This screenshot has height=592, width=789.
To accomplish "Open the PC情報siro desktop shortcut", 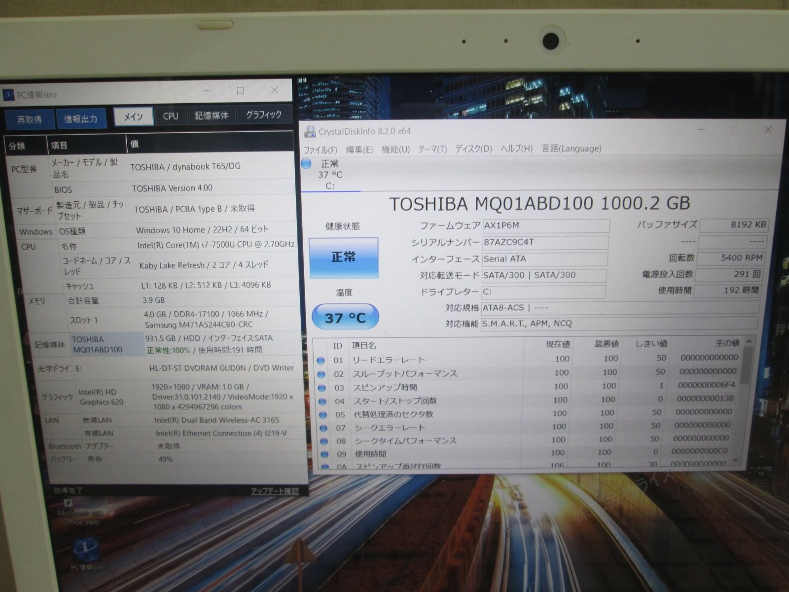I will (87, 555).
